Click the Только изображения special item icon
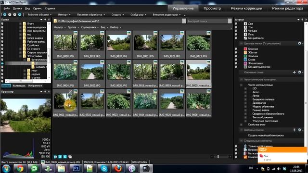308x173 pixels. coord(245,146)
